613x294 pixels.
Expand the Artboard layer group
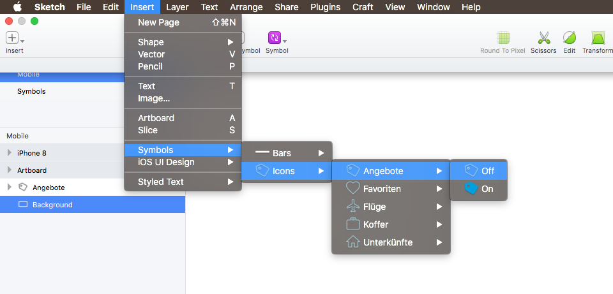(10, 170)
